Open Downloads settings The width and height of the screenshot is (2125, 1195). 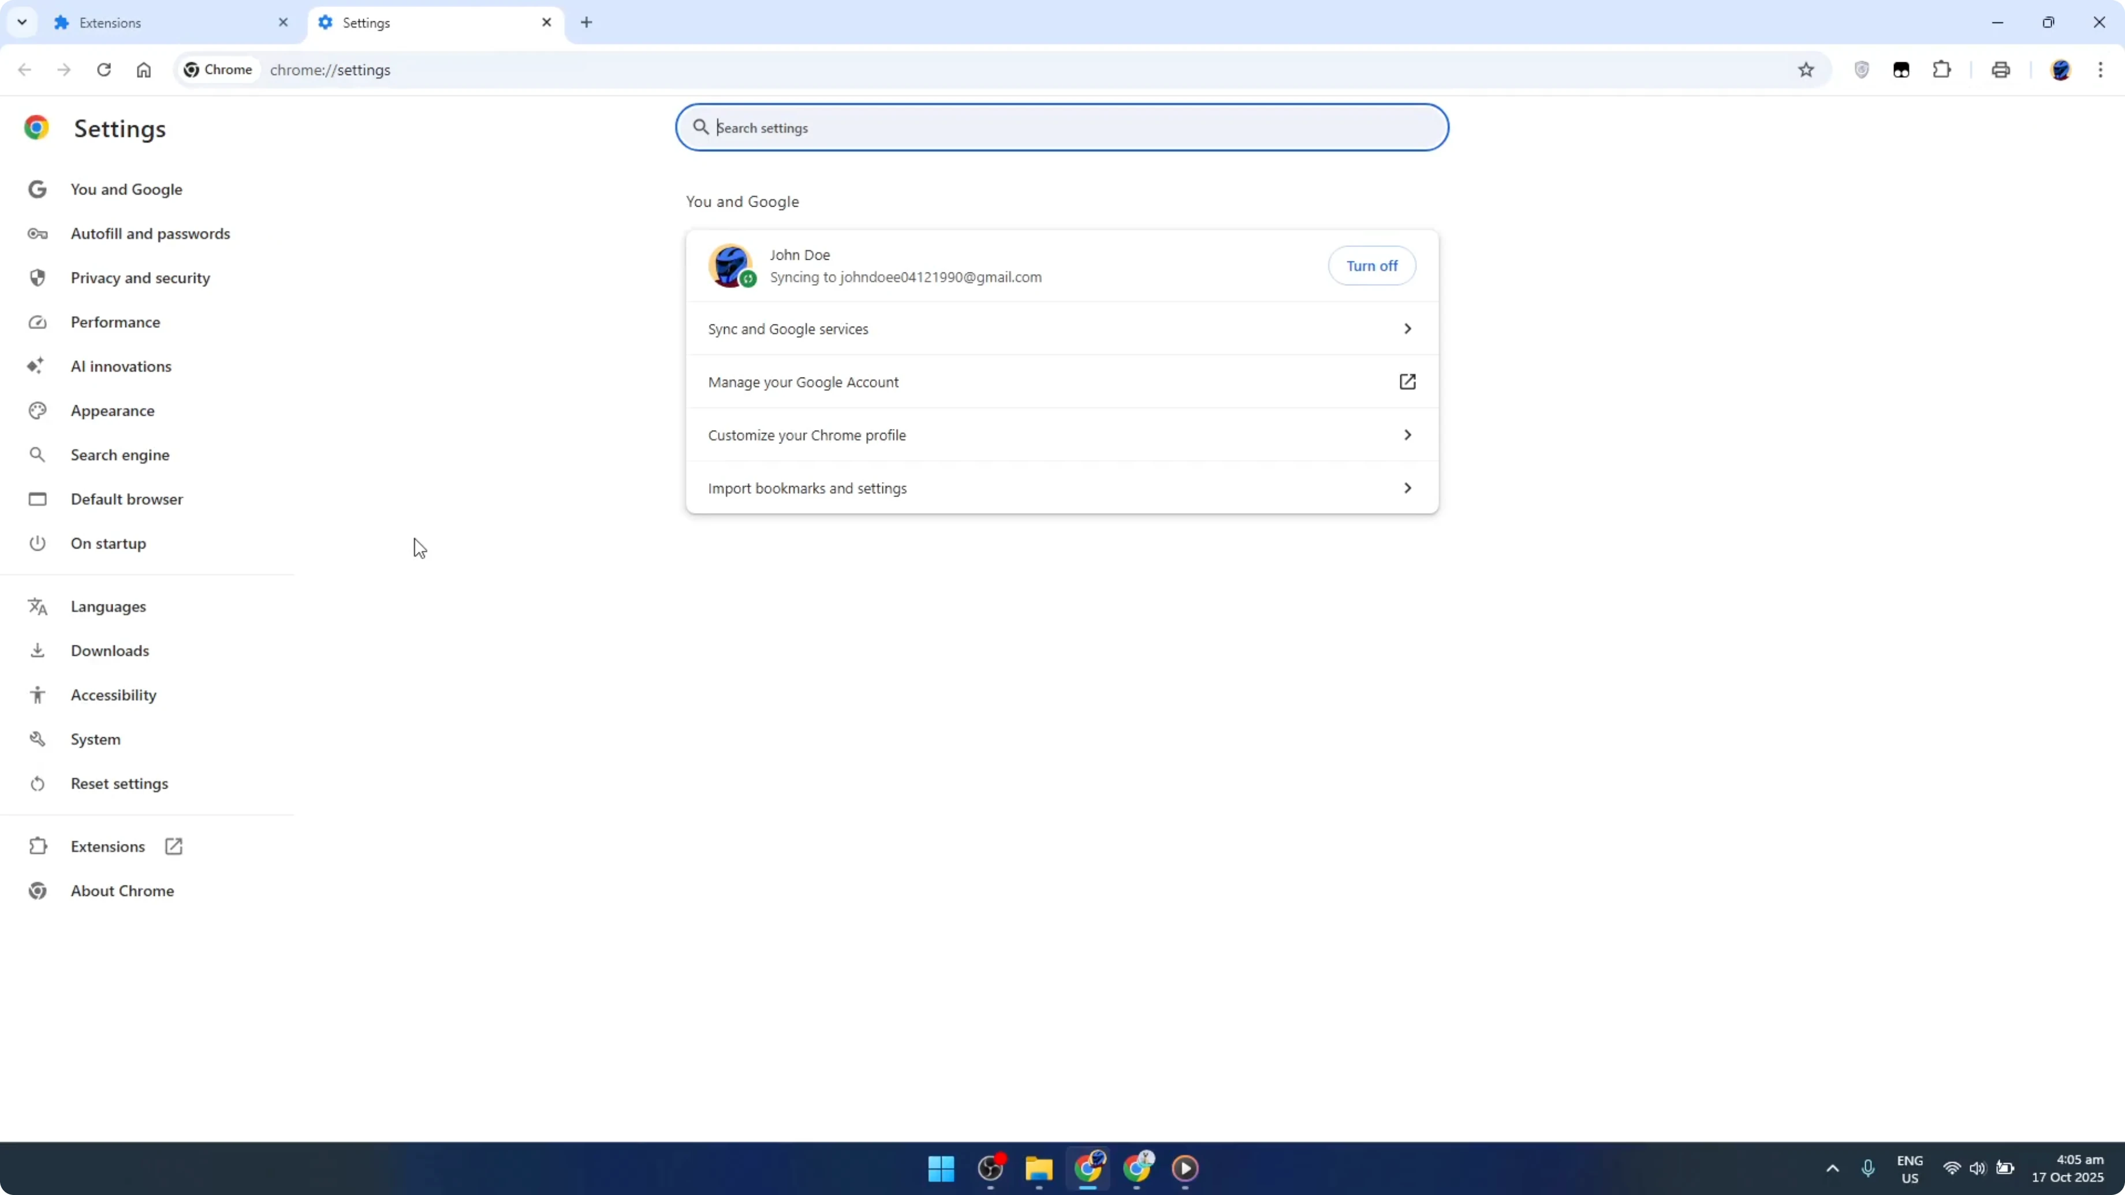pyautogui.click(x=110, y=651)
